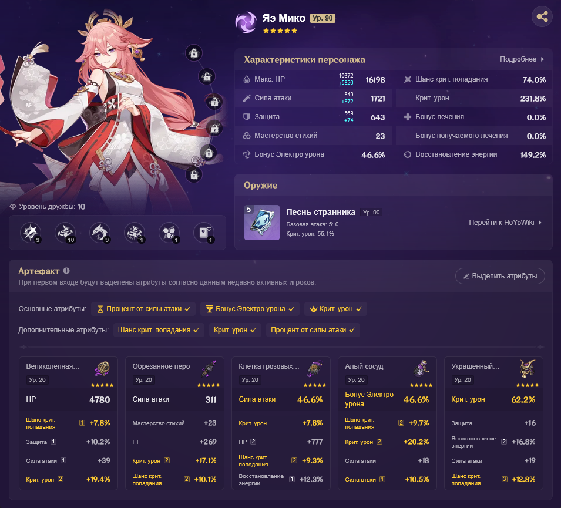Click the Украшенный helmet artifact icon
This screenshot has width=561, height=508.
point(528,368)
